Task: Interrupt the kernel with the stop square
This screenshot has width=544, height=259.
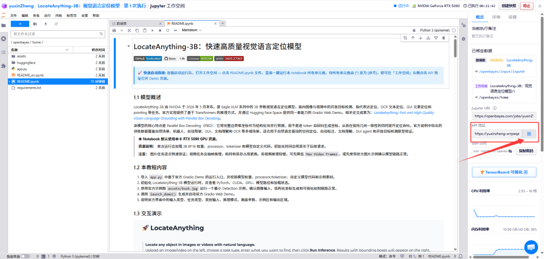Action: click(160, 31)
